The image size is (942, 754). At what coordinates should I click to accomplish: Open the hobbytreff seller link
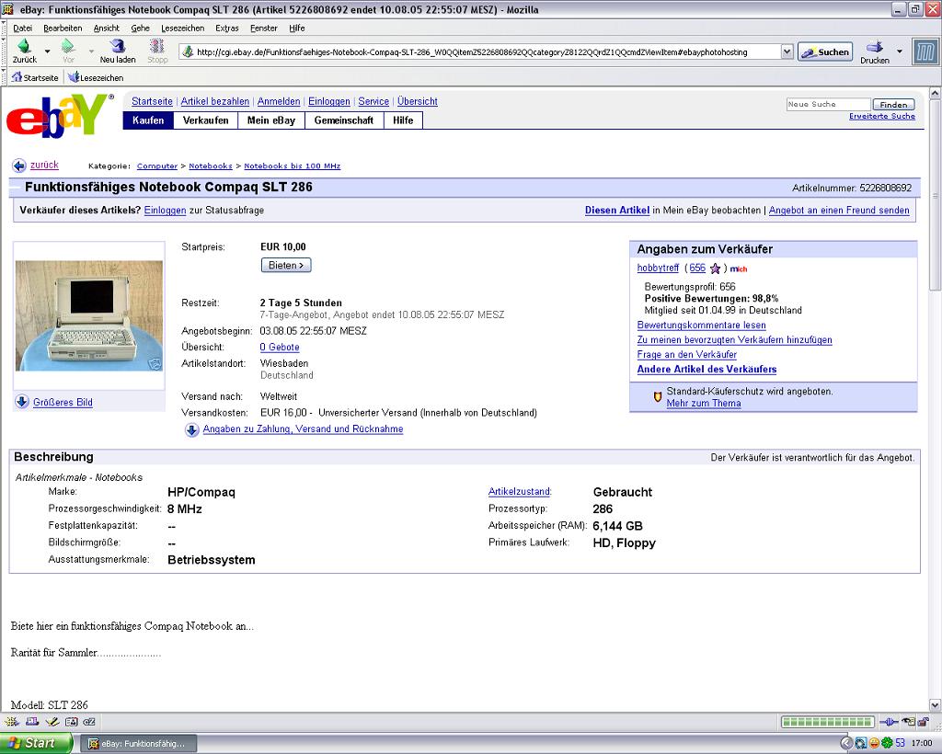pos(658,268)
